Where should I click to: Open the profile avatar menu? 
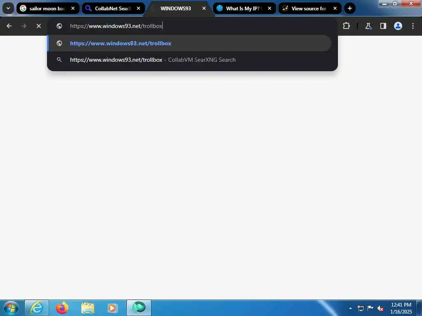click(x=398, y=26)
